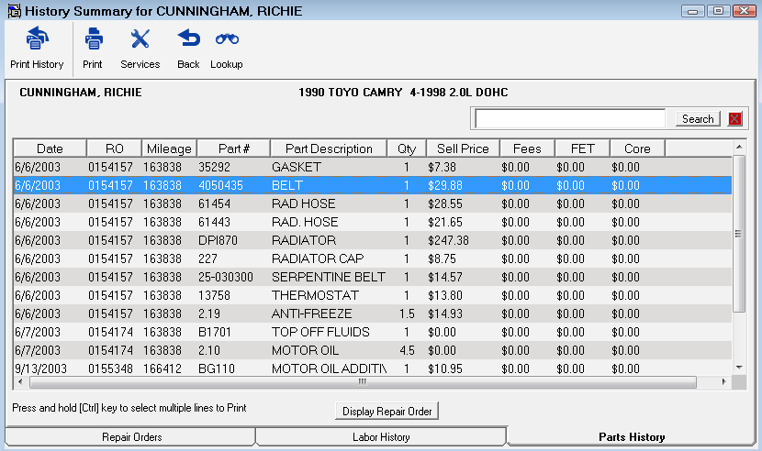Click the Print printer icon
Screen dimensions: 762x451
pyautogui.click(x=93, y=38)
